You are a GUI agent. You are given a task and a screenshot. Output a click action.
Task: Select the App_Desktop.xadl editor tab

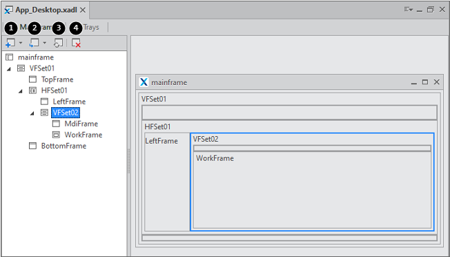(x=46, y=10)
